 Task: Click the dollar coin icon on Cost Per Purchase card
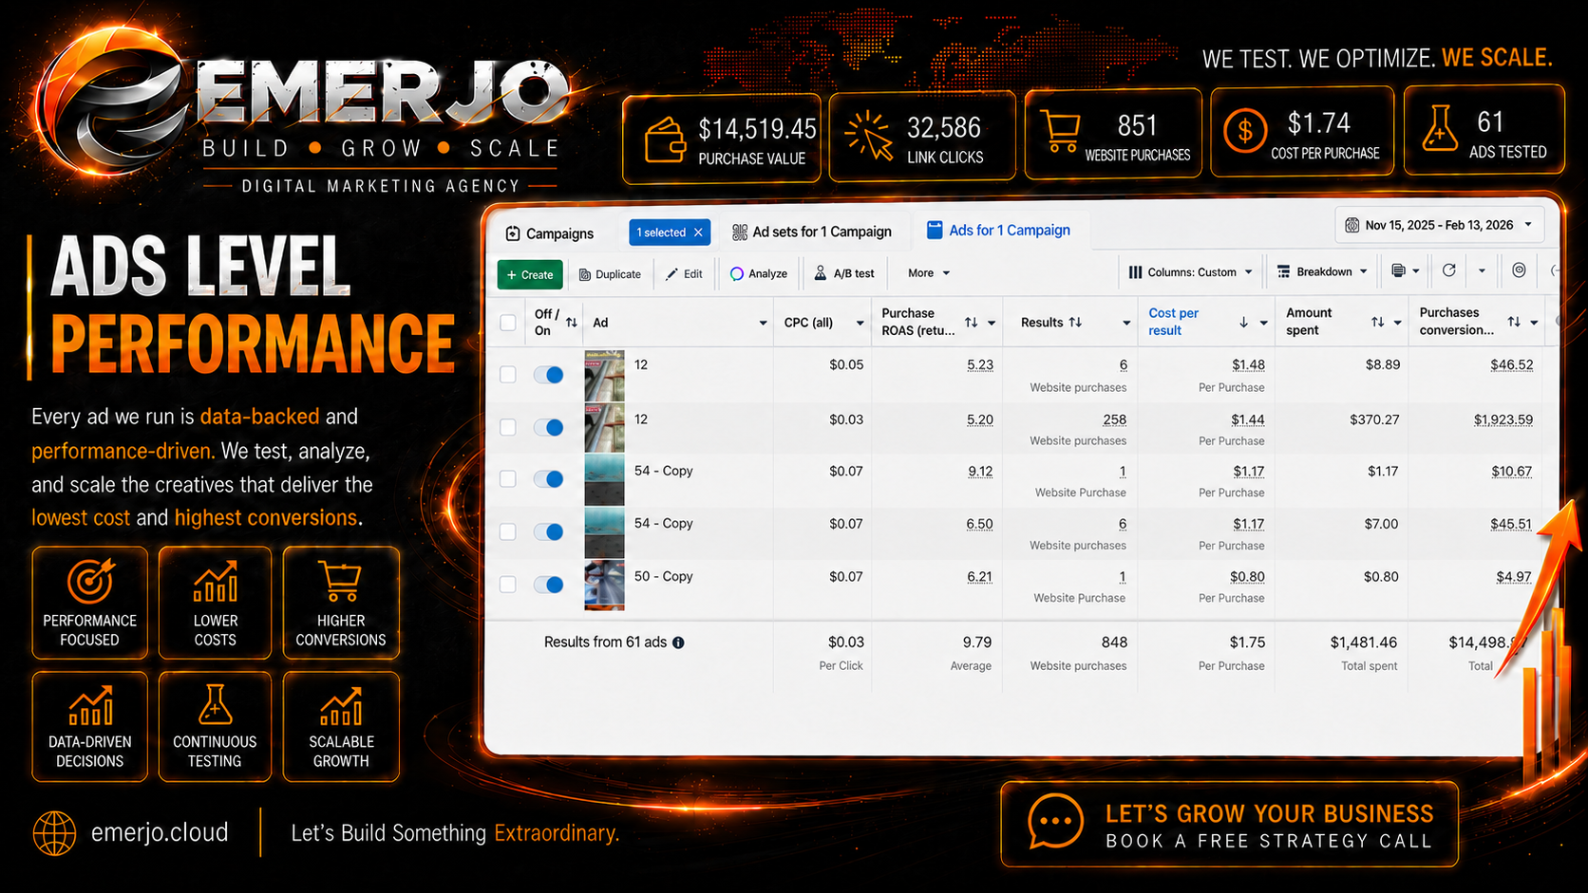[1245, 130]
